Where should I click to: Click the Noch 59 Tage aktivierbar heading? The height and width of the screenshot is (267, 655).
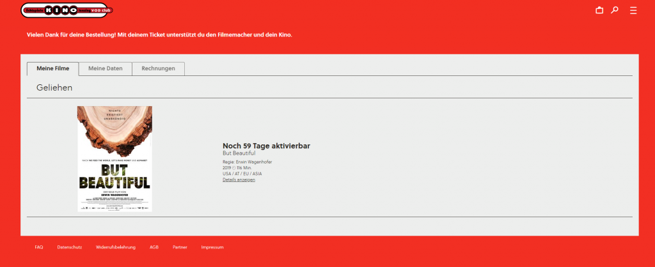click(x=267, y=146)
